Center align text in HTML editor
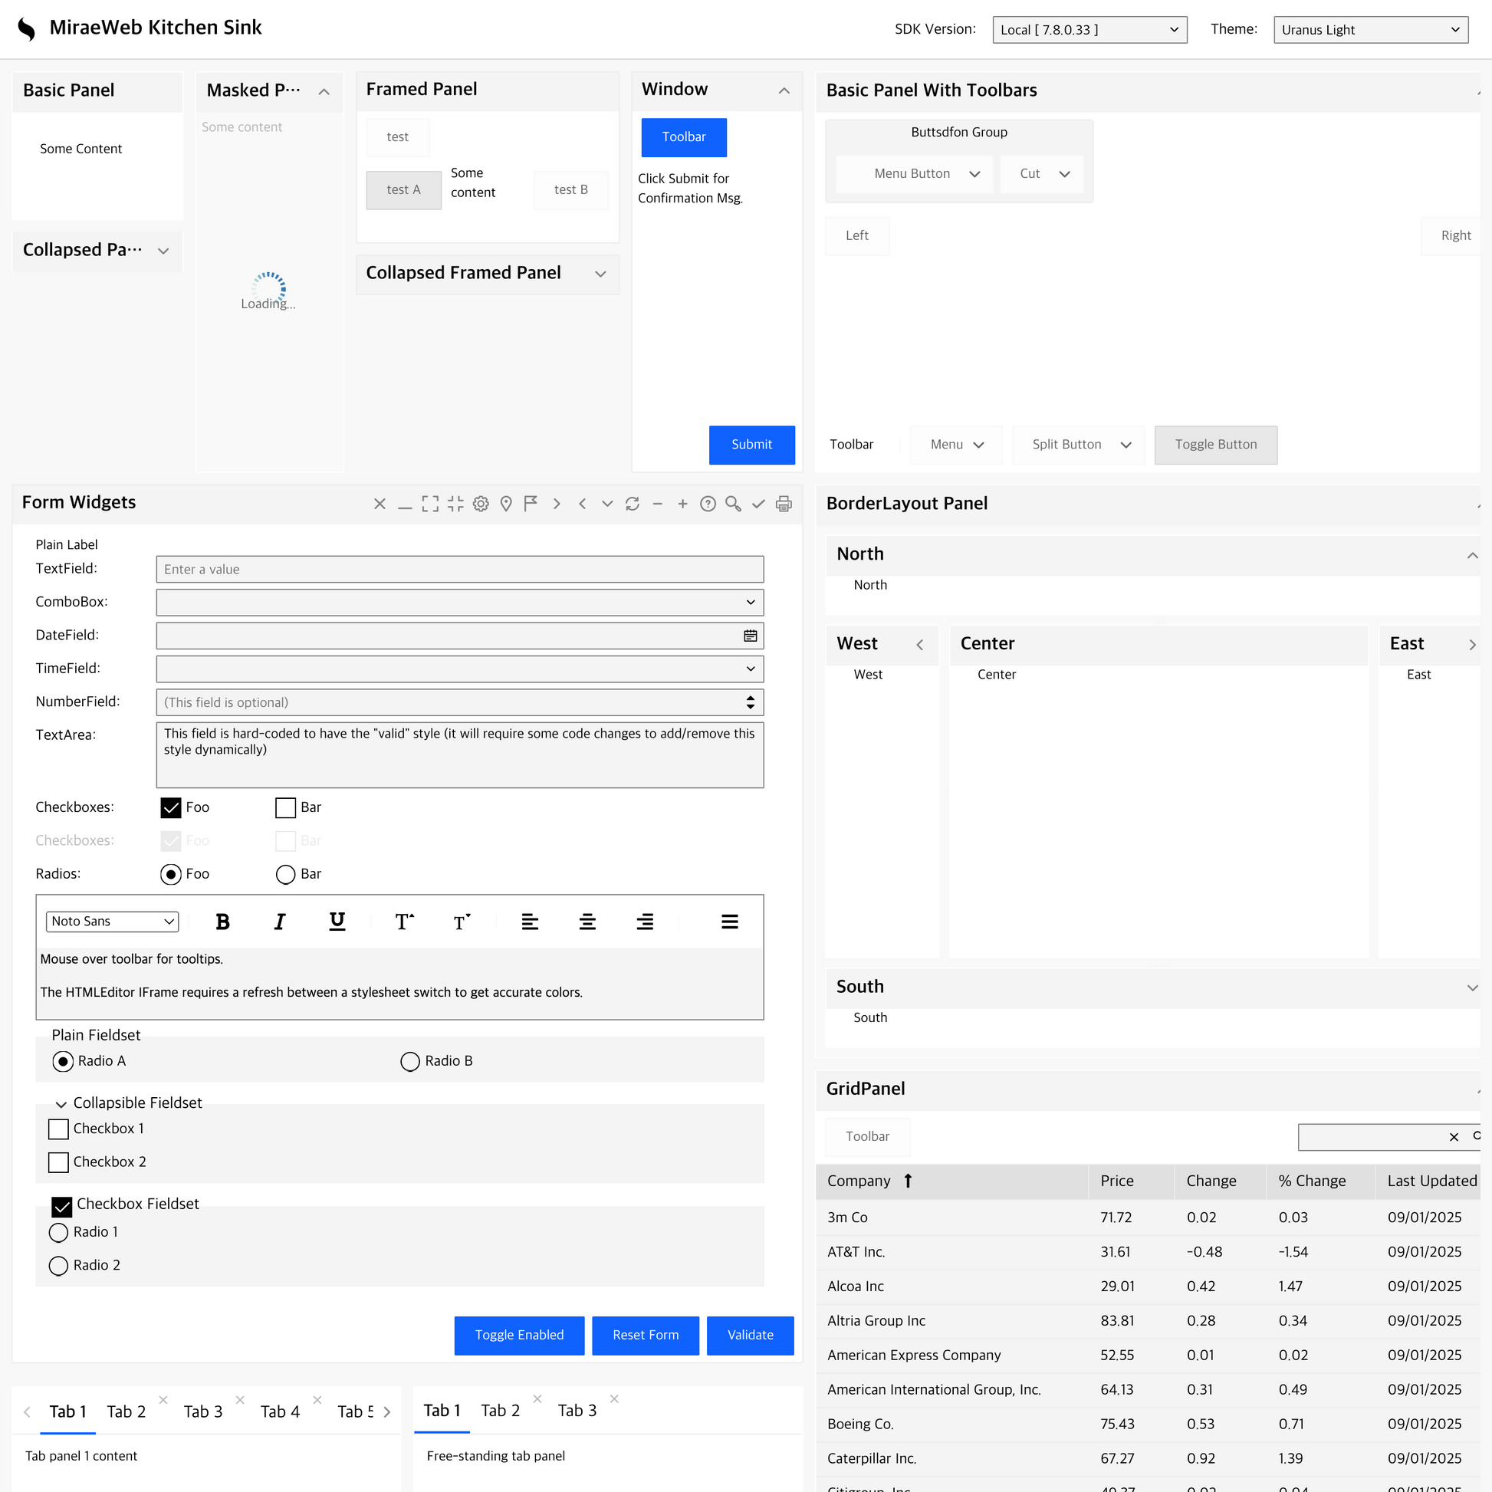The image size is (1492, 1492). pos(587,922)
